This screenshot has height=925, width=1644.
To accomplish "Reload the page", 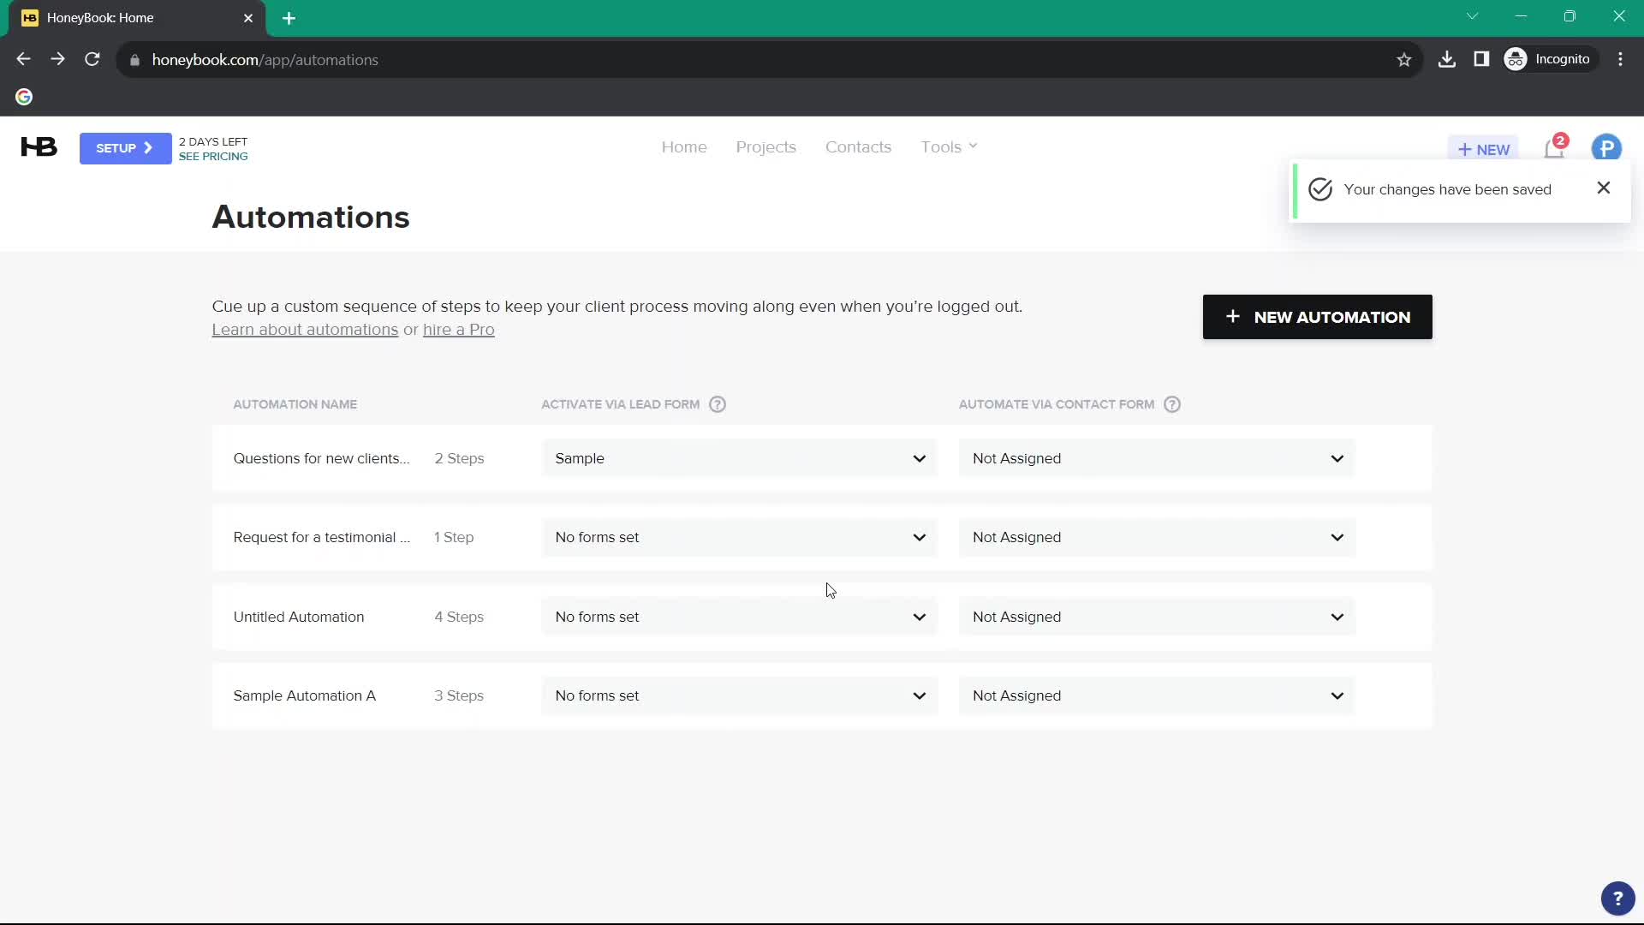I will [x=92, y=59].
